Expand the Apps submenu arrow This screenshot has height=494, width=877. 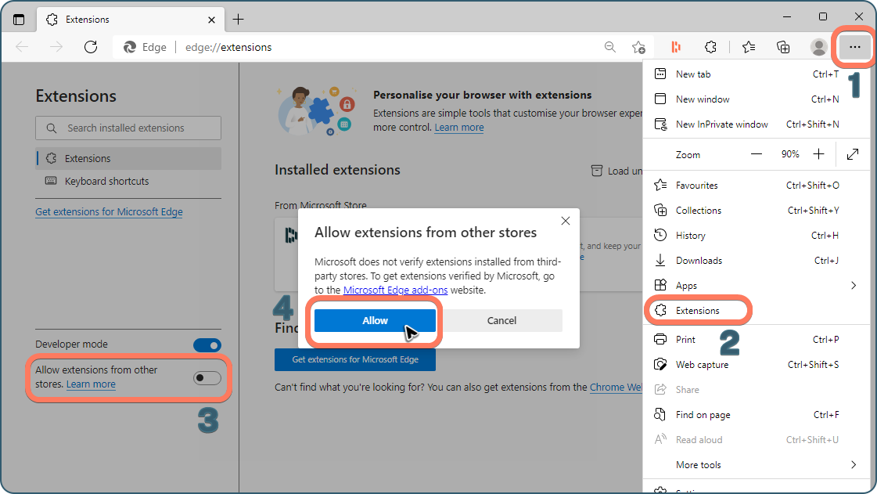coord(854,285)
